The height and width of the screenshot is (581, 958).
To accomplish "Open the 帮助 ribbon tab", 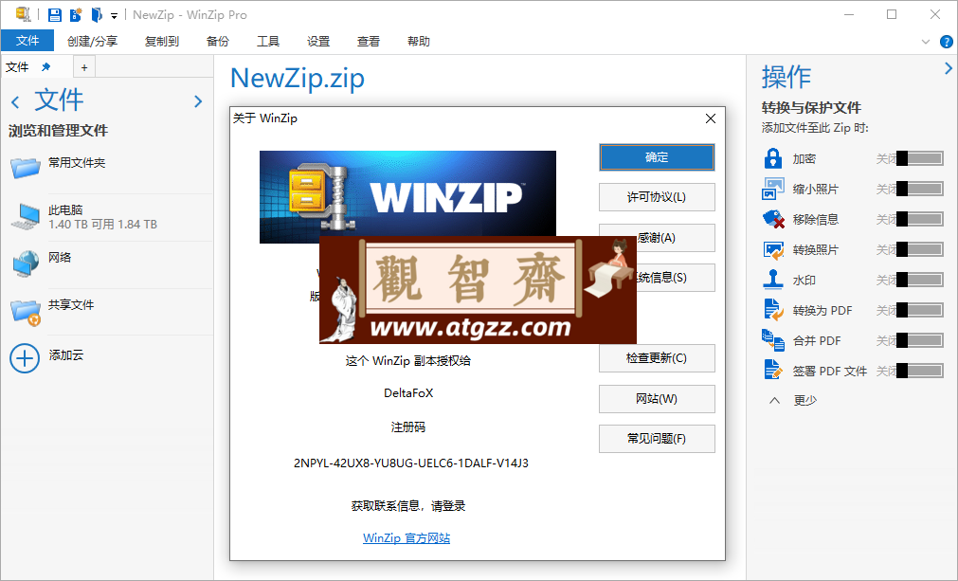I will [x=419, y=41].
